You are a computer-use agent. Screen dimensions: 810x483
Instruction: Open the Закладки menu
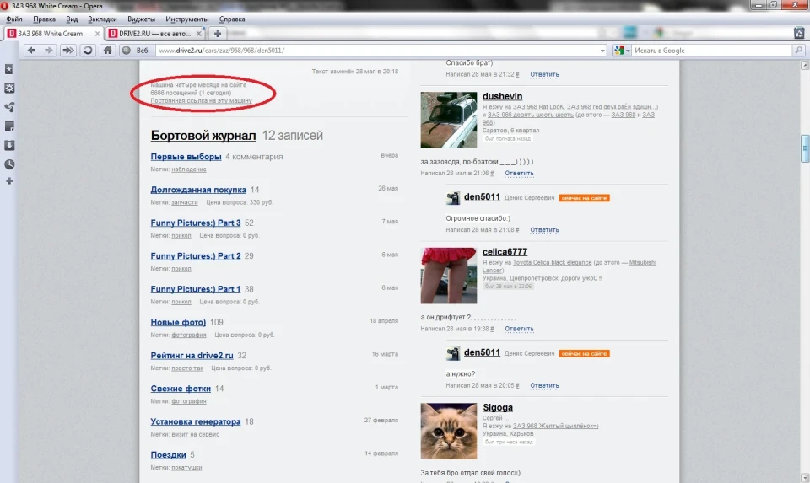tap(102, 19)
